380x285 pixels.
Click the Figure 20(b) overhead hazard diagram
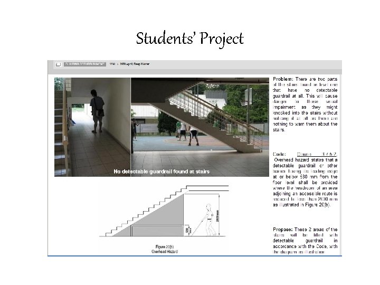pos(164,211)
